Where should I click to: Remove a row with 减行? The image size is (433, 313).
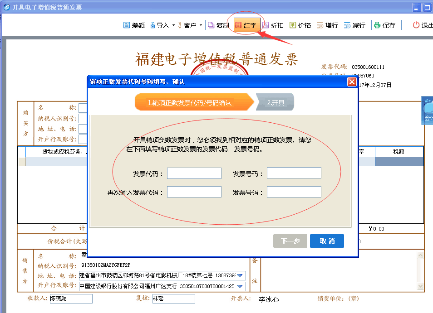coord(347,25)
